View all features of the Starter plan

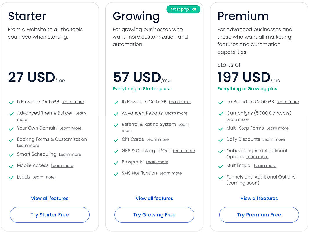pos(50,198)
